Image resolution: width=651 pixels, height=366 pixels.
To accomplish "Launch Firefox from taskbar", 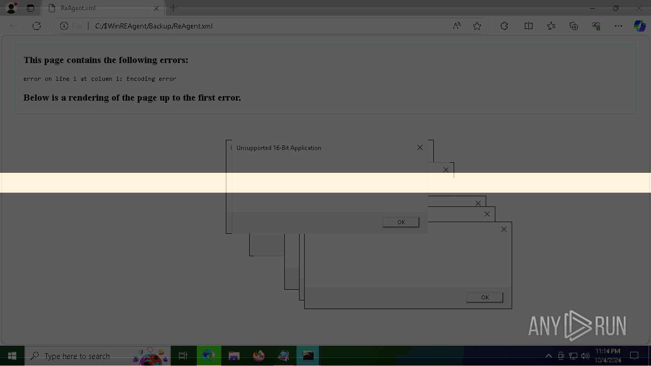I will tap(259, 356).
